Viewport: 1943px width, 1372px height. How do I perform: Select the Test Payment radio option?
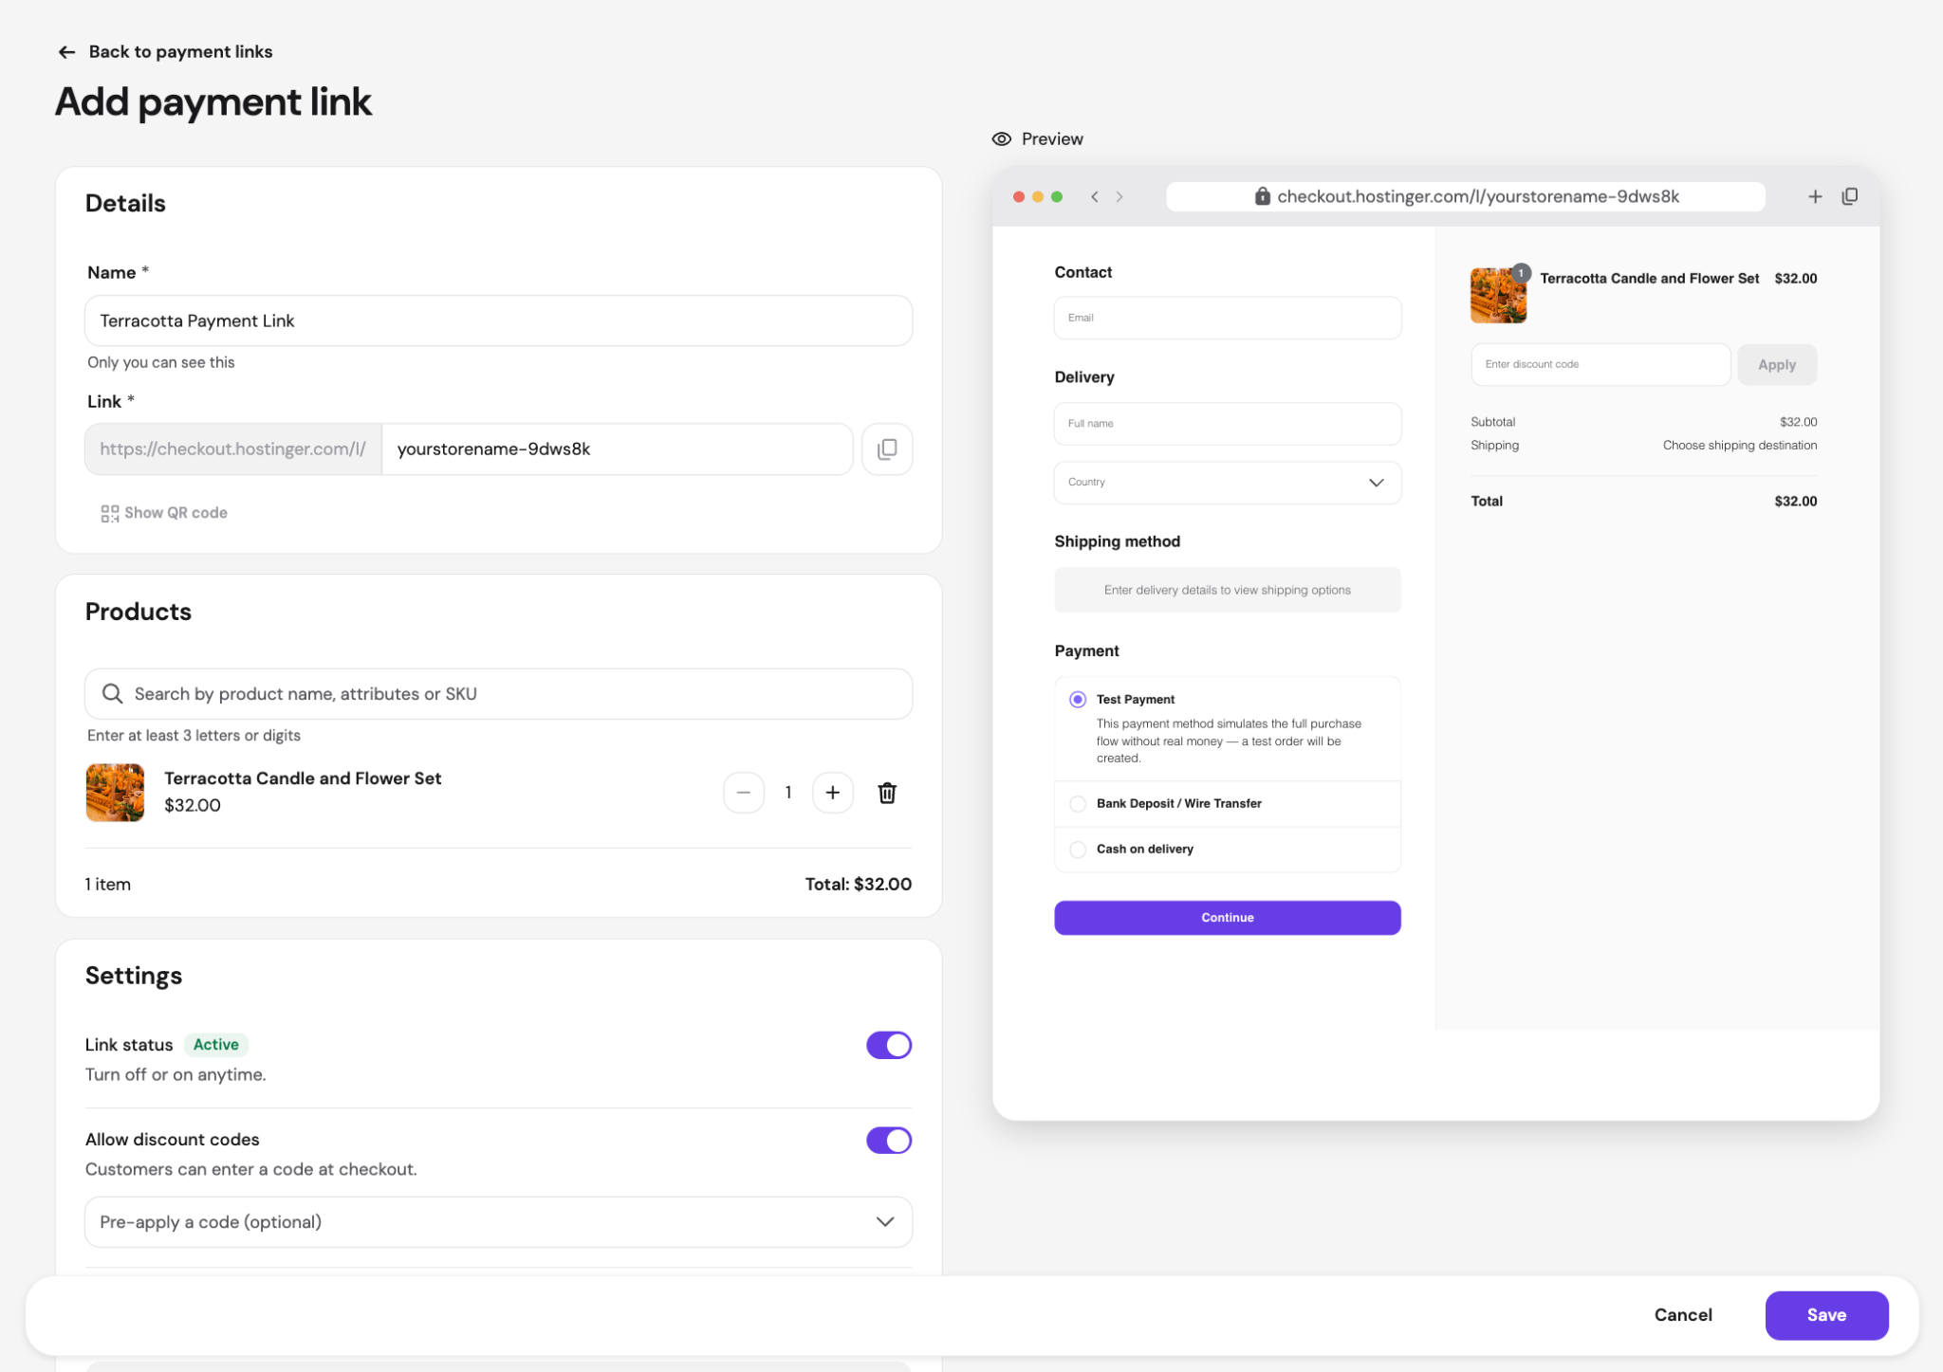pyautogui.click(x=1078, y=700)
